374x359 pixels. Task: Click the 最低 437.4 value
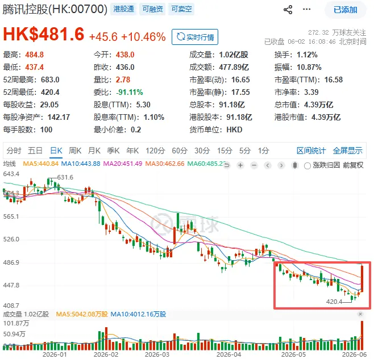pyautogui.click(x=34, y=67)
